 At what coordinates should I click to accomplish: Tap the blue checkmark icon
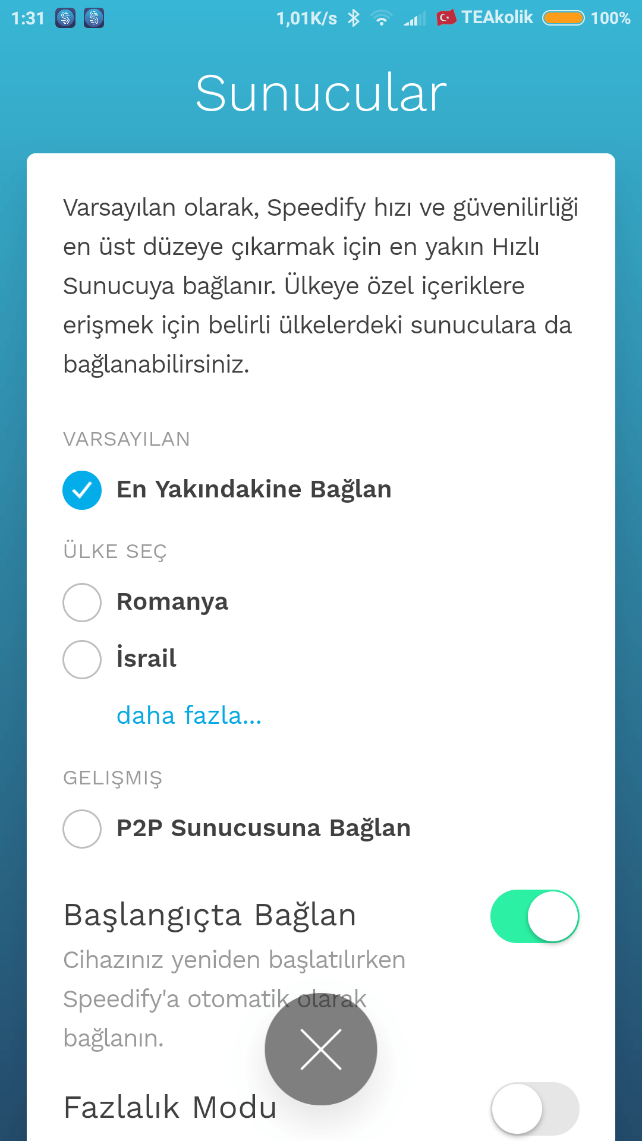pos(82,490)
